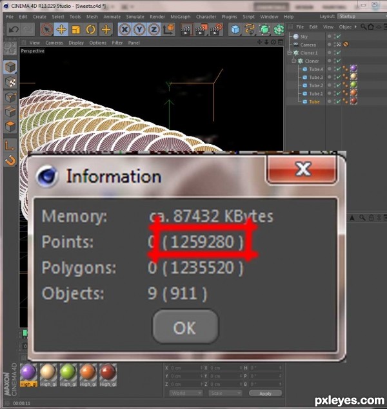The height and width of the screenshot is (409, 387).
Task: Click Object Manager home icon
Action: coord(371,26)
